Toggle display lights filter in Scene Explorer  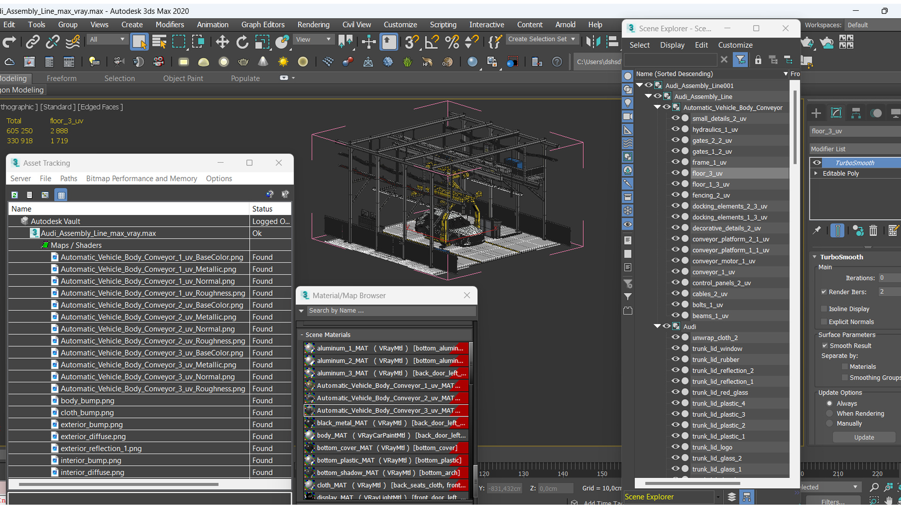point(627,103)
